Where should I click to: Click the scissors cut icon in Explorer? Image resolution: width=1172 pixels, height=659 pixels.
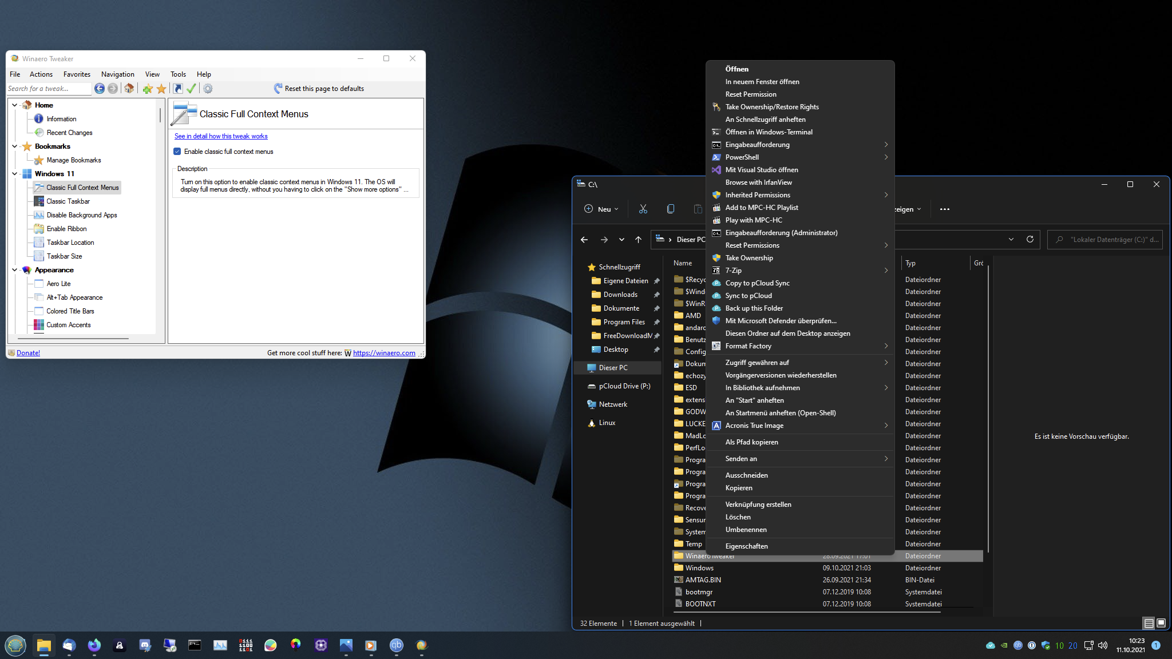[x=643, y=209]
